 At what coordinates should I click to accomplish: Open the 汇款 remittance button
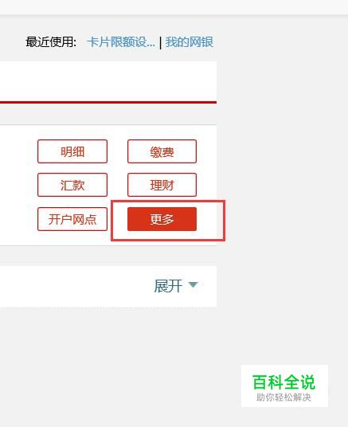[x=72, y=185]
